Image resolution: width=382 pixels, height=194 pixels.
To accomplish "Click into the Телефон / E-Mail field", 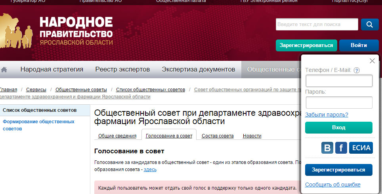I will (339, 81).
